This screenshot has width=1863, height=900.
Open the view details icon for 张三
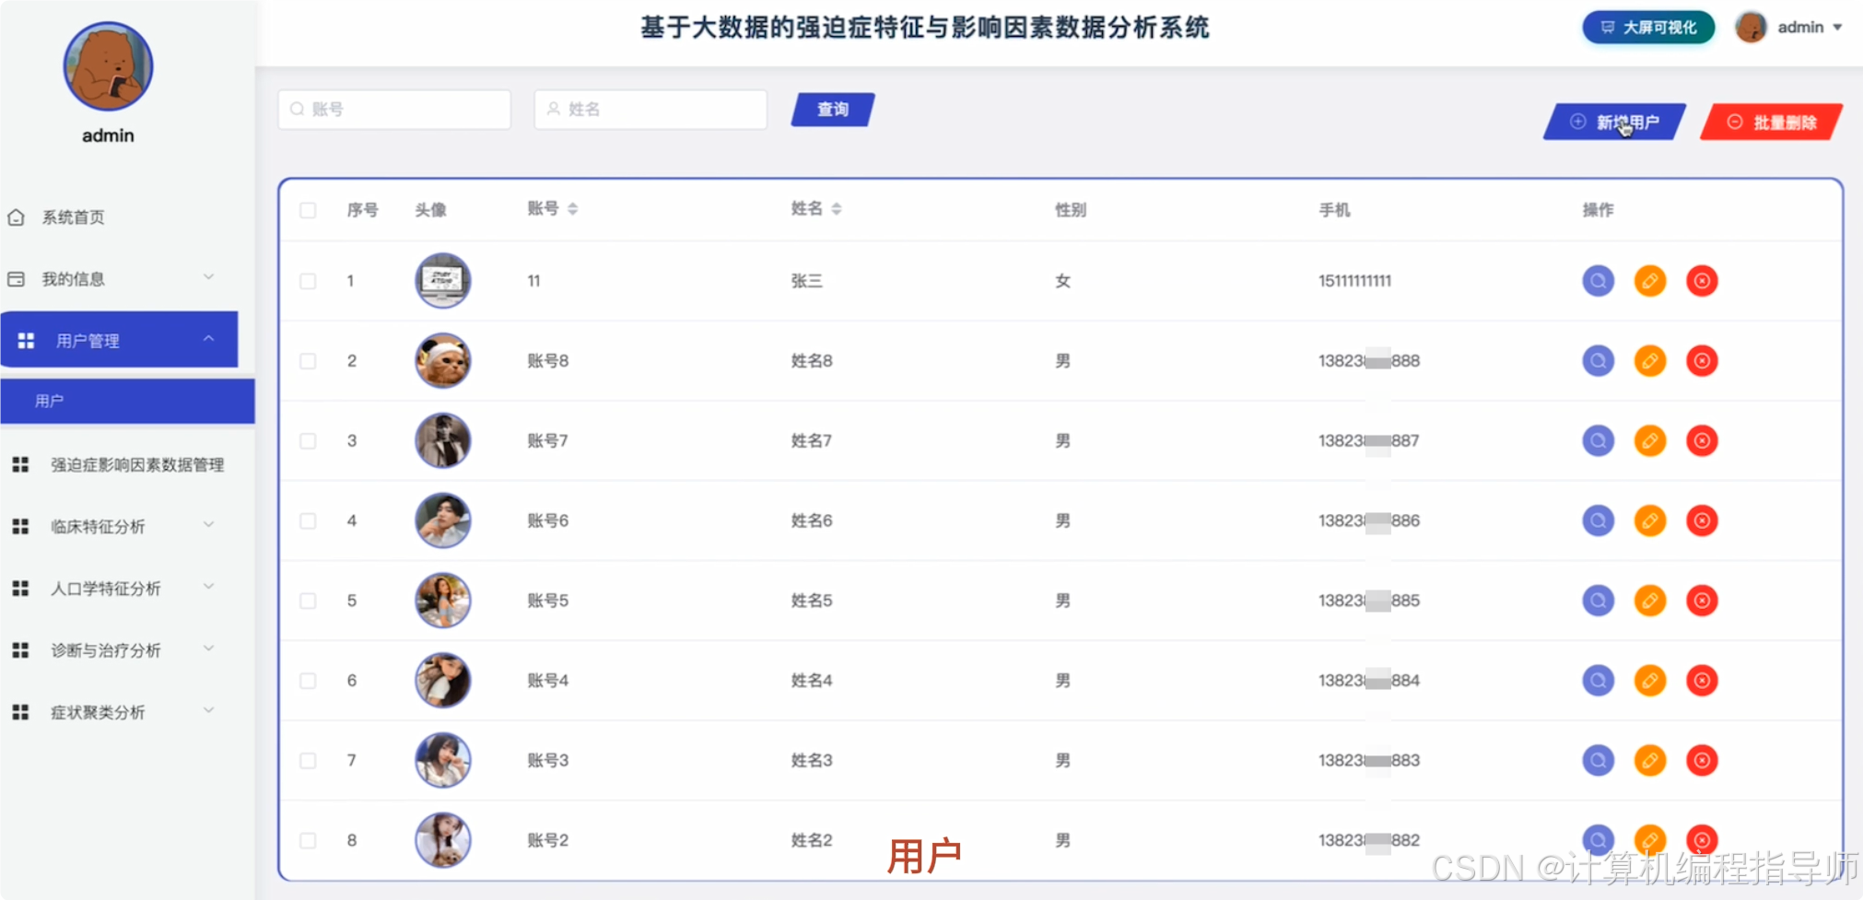click(x=1598, y=281)
